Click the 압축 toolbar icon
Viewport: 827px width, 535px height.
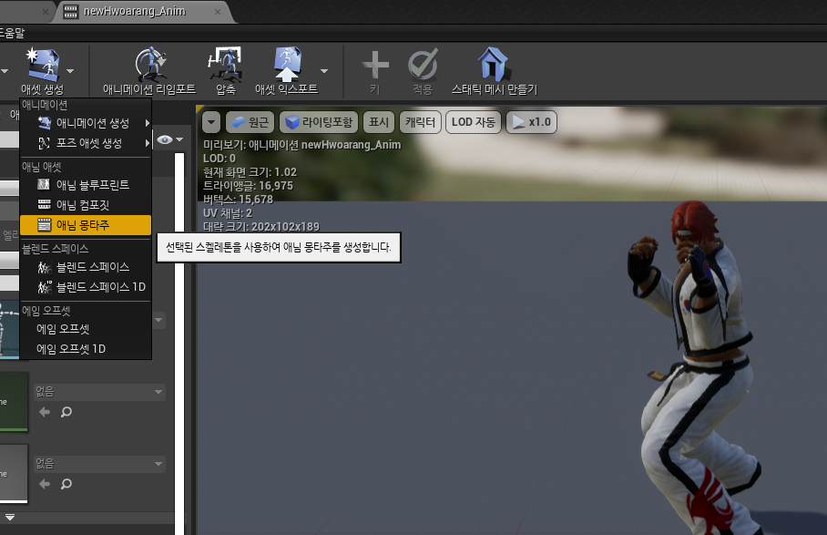(x=225, y=63)
